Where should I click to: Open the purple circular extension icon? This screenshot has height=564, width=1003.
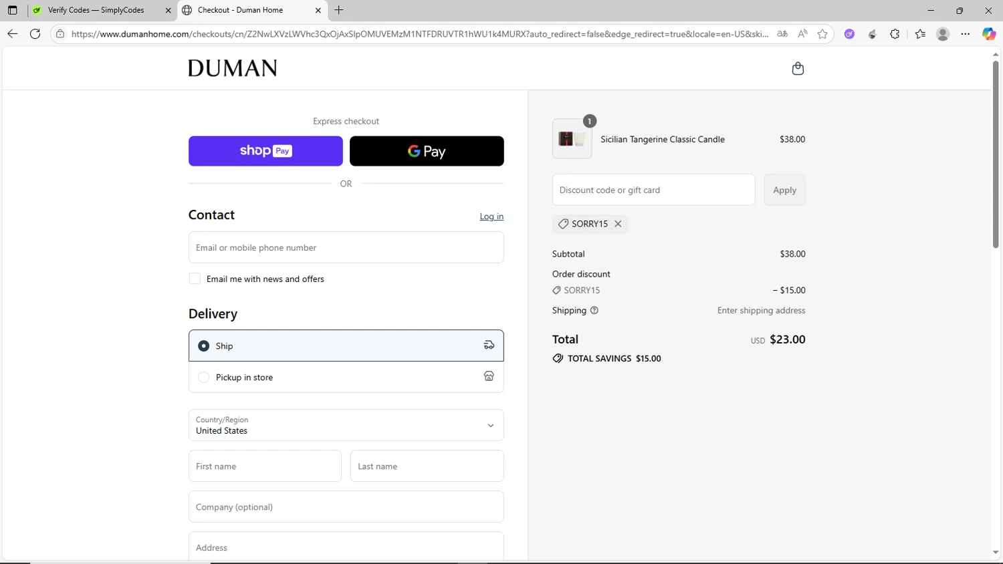pyautogui.click(x=849, y=34)
